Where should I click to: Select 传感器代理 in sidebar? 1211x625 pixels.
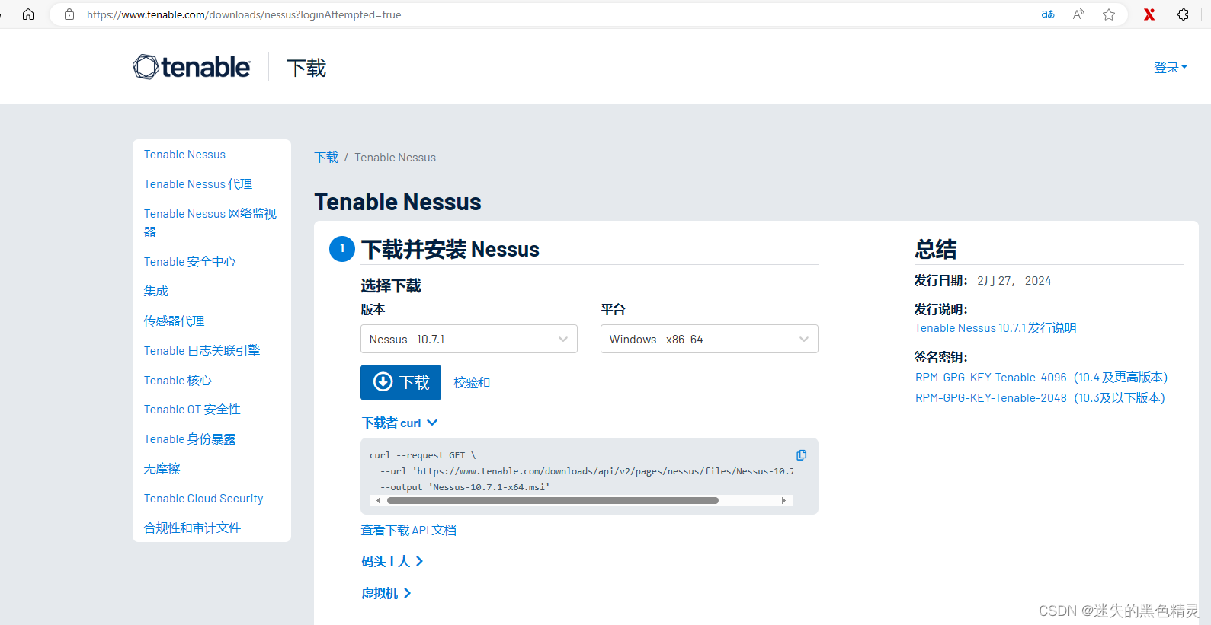pos(175,320)
